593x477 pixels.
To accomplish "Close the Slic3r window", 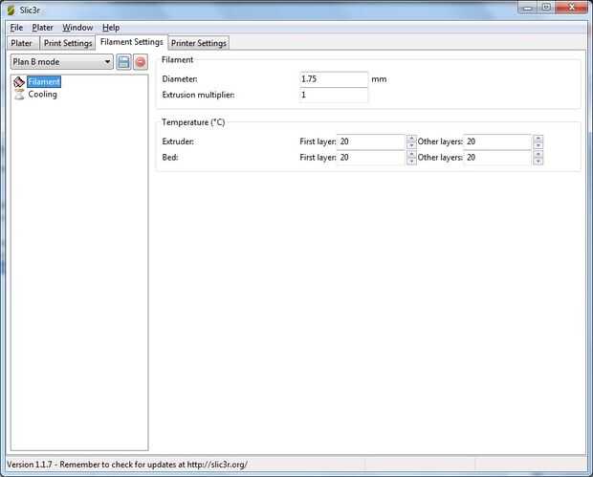I will pos(571,8).
